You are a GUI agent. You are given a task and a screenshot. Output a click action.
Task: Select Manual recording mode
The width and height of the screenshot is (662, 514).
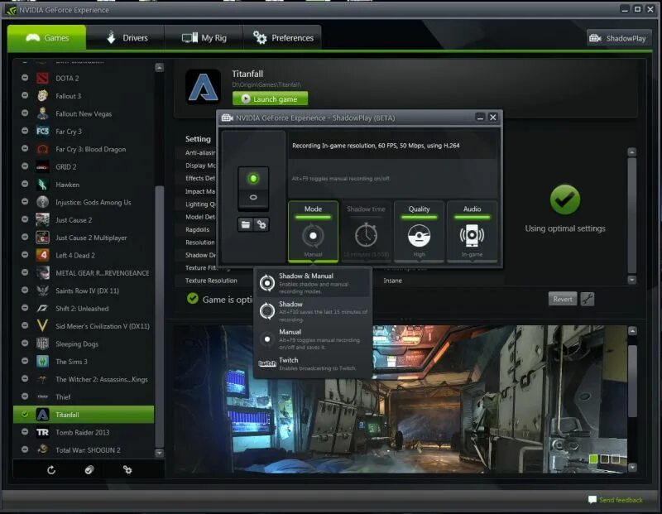tap(314, 339)
